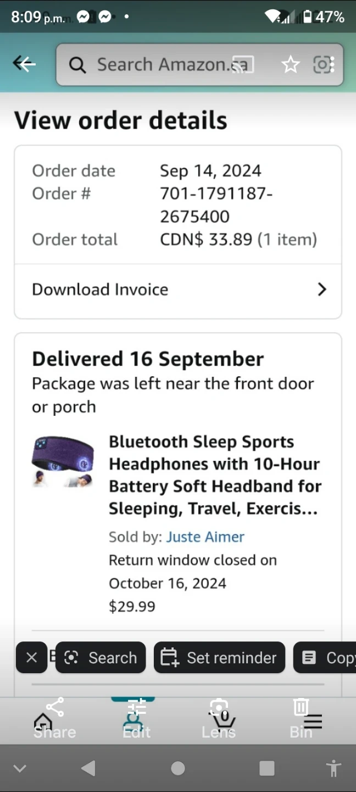Open the camera scan icon in search bar
The image size is (356, 792).
point(324,65)
